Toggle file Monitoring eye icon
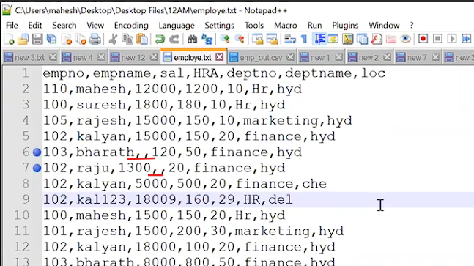 pos(406,39)
